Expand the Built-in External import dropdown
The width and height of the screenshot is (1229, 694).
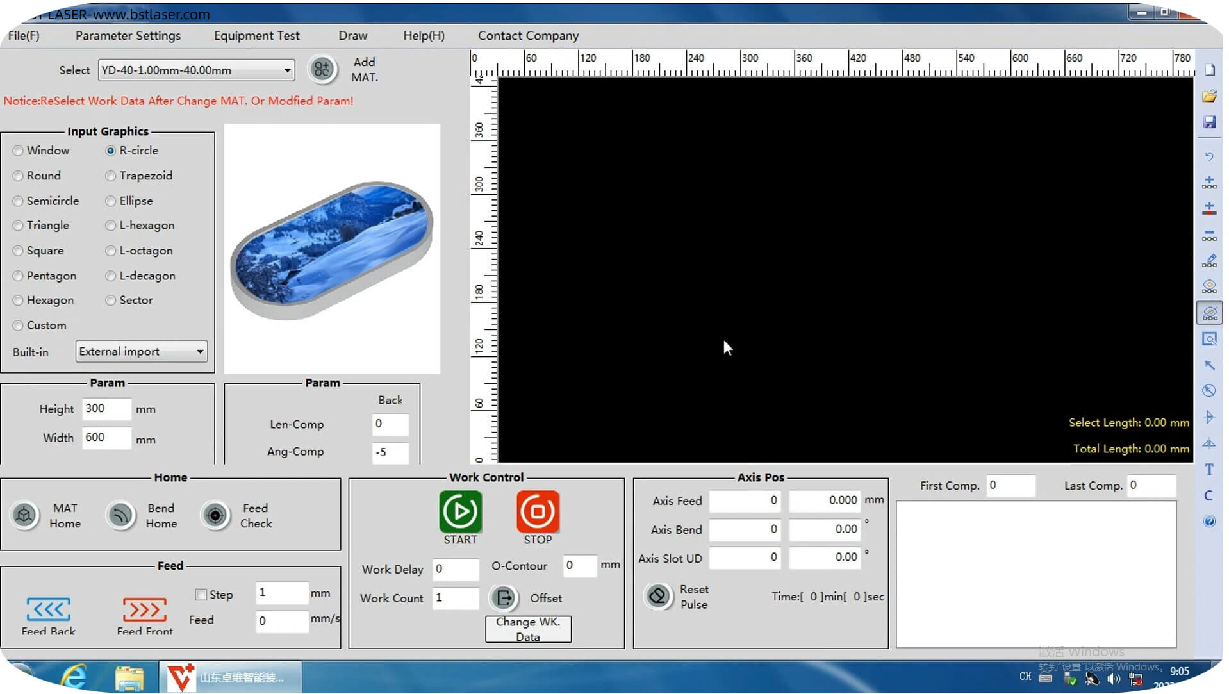200,352
